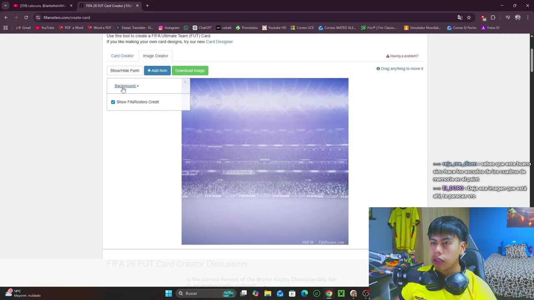Switch to the Lalocura YouTube browser tab
The height and width of the screenshot is (300, 534).
click(42, 6)
